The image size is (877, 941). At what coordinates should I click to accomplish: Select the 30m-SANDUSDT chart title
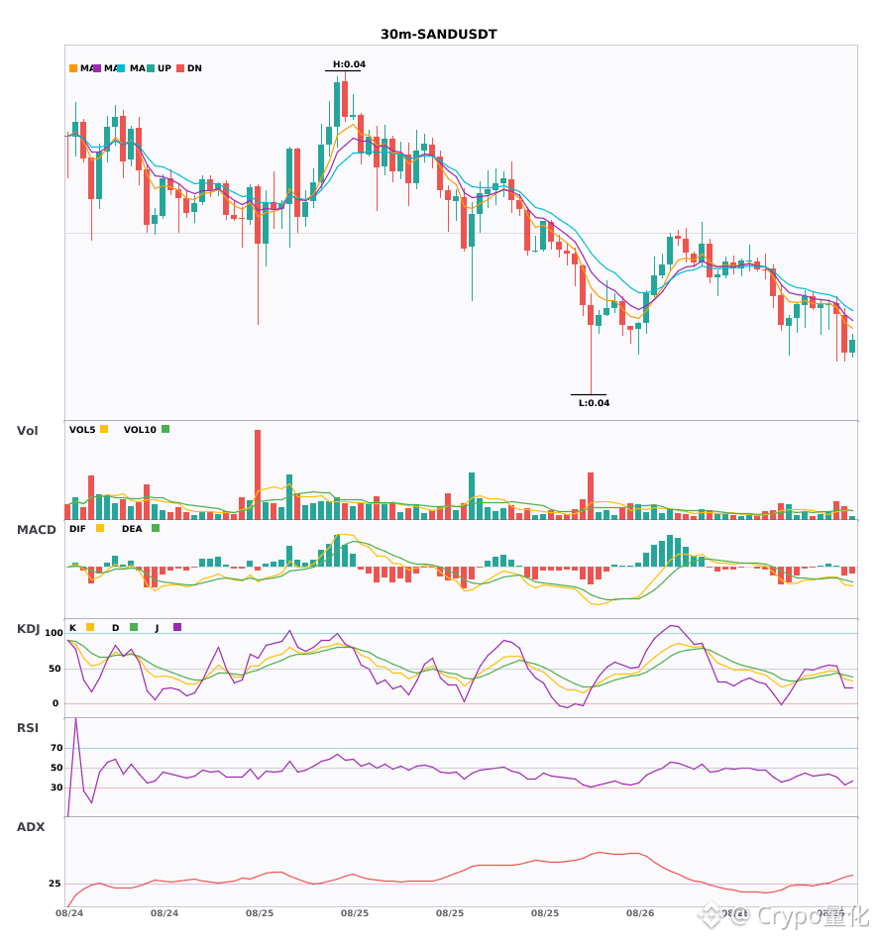pos(439,35)
